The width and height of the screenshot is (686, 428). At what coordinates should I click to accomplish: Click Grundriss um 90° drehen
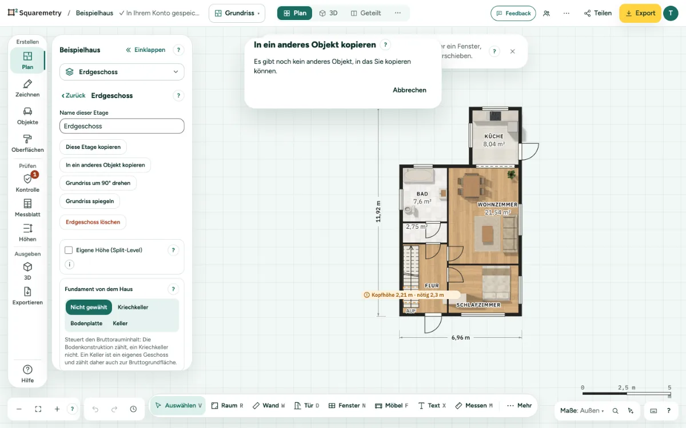[x=98, y=183]
